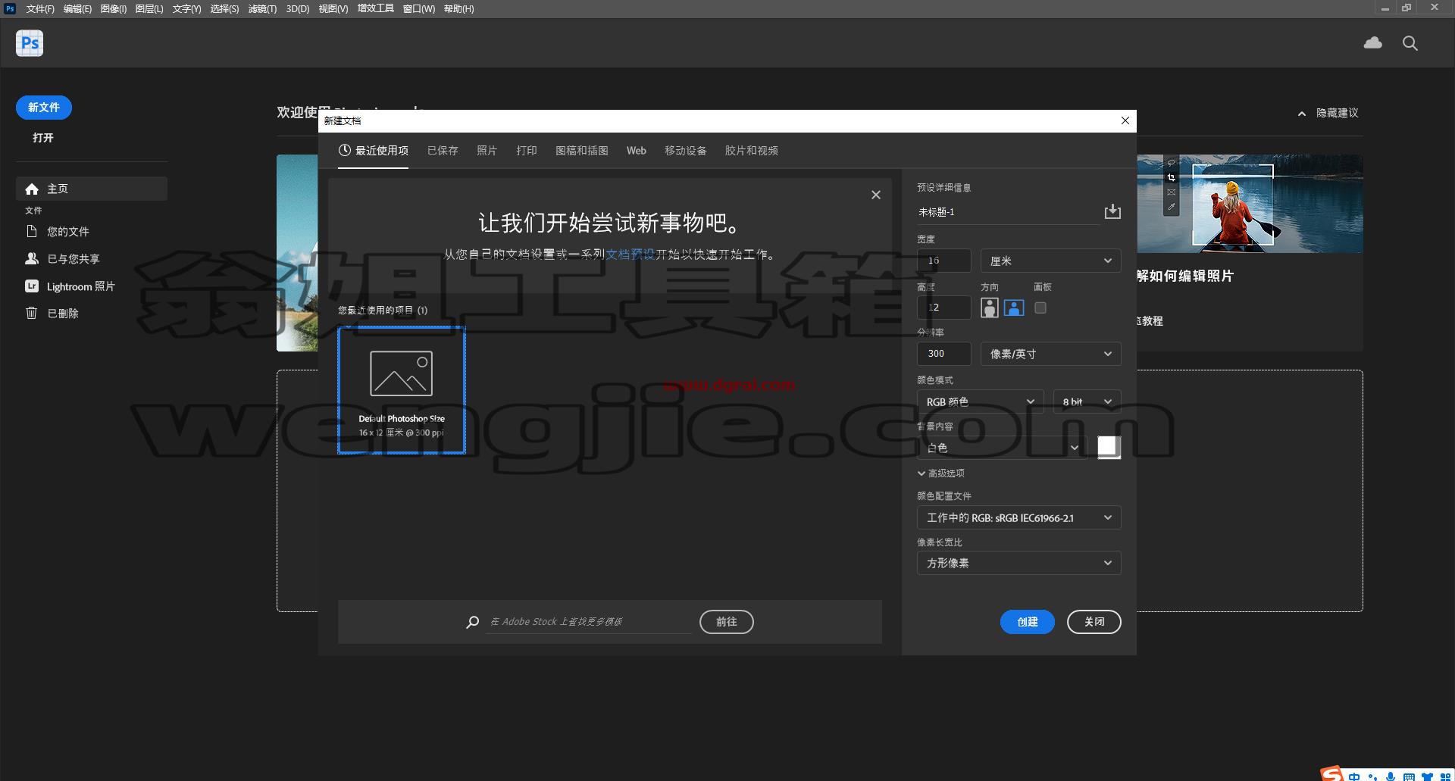Switch to the 胶片和视频 tab
This screenshot has height=781, width=1455.
click(751, 150)
